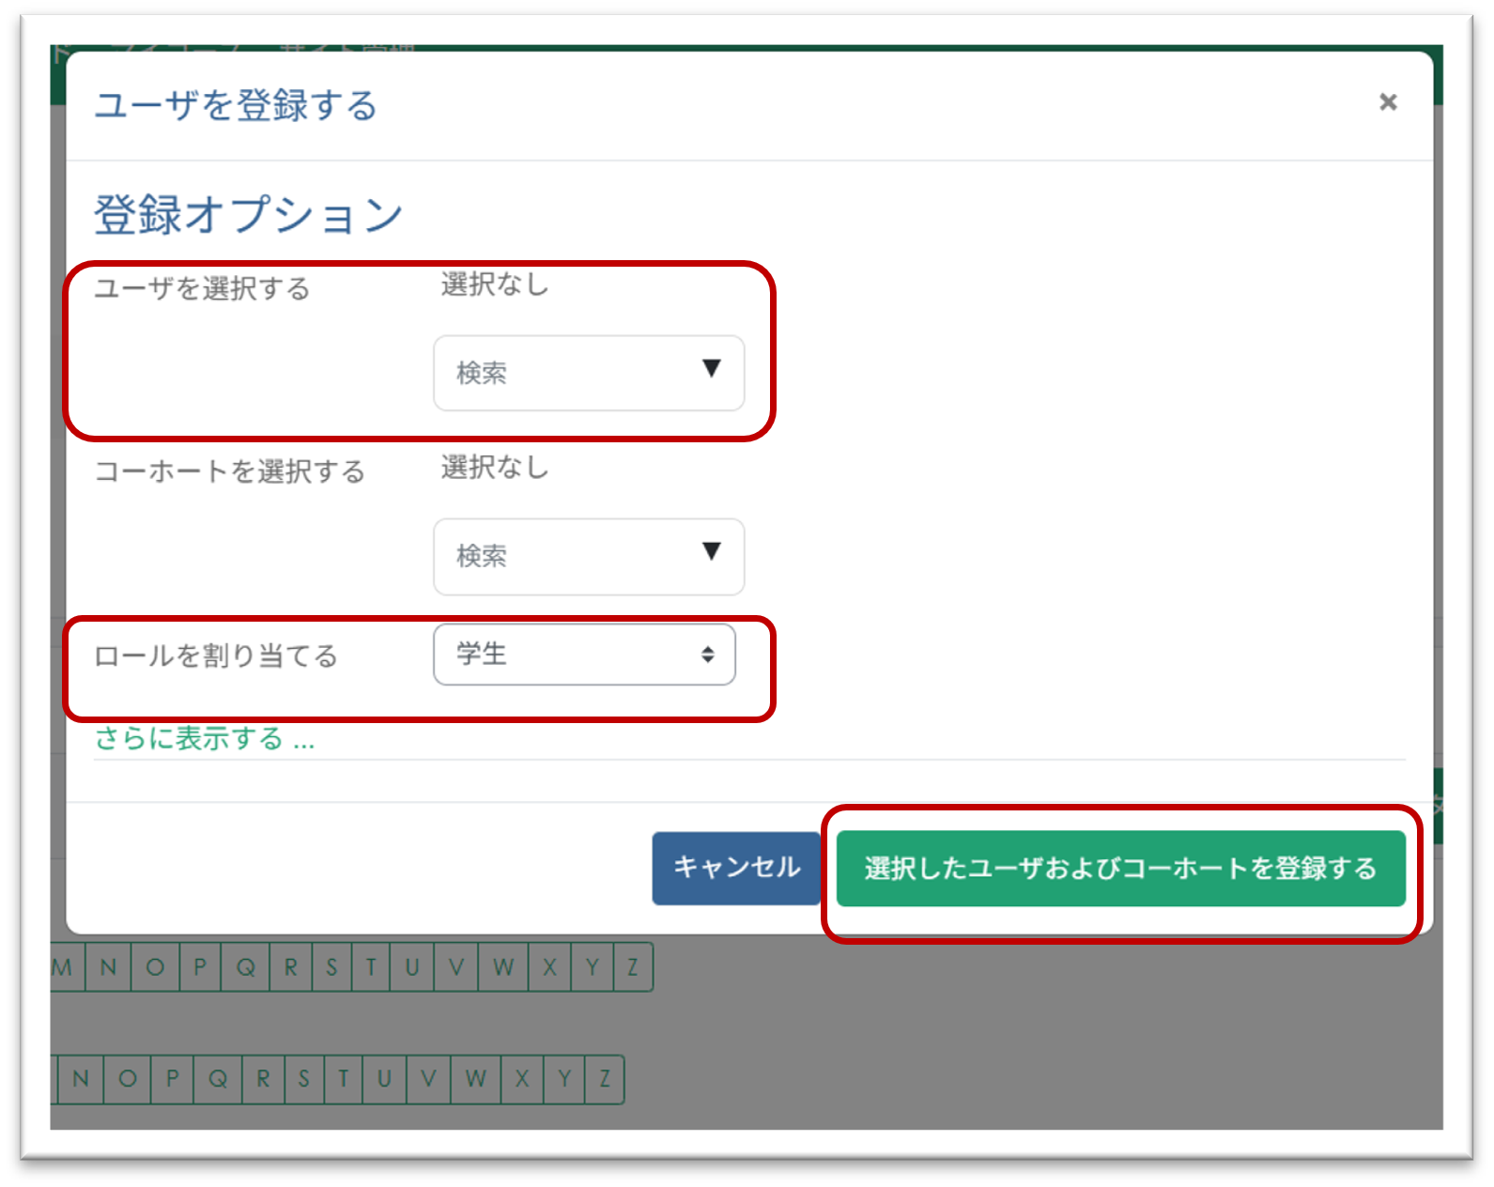Expand the user search dropdown arrow
The width and height of the screenshot is (1494, 1187).
pos(711,368)
